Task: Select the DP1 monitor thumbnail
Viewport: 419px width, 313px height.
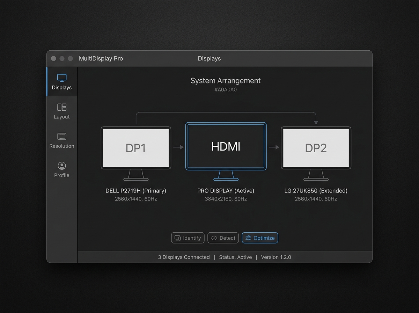Action: (136, 154)
